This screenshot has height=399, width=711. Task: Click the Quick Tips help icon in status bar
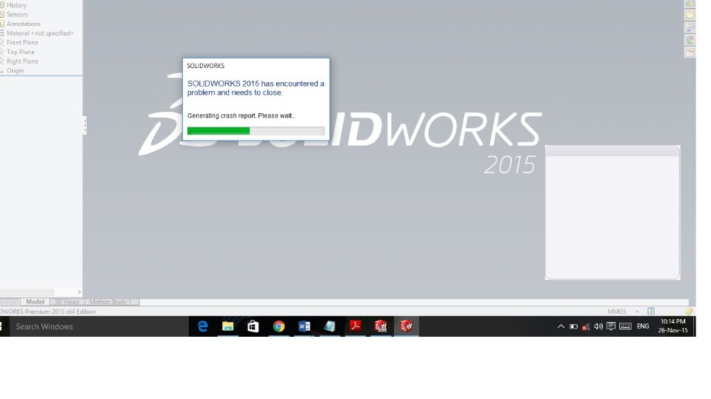pos(651,312)
